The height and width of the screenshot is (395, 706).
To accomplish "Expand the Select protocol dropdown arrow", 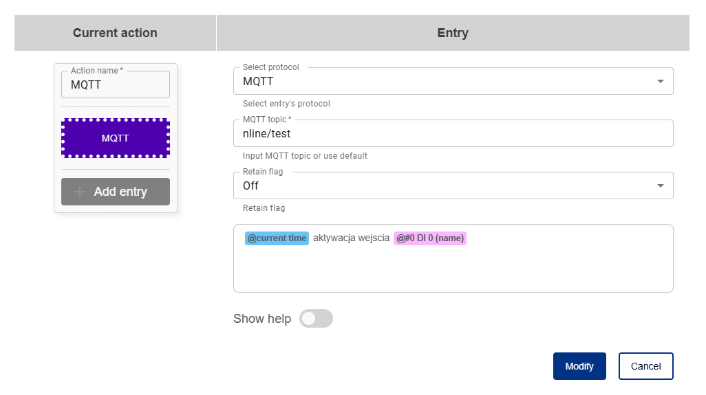I will pyautogui.click(x=661, y=82).
